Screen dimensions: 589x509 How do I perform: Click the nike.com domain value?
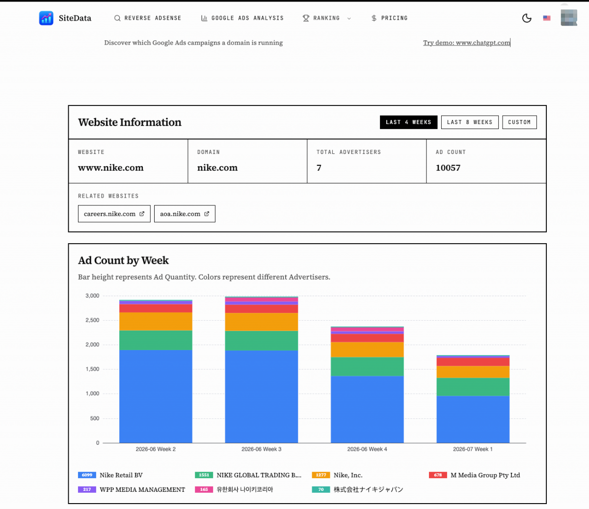tap(217, 168)
